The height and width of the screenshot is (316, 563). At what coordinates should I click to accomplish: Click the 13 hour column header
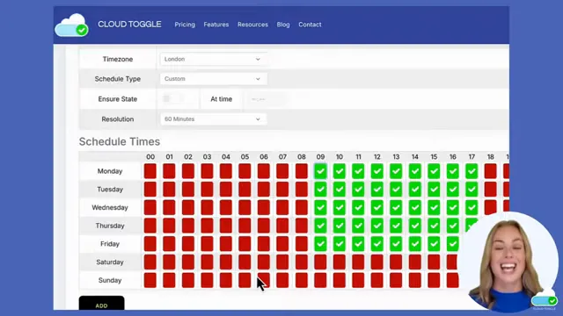point(396,157)
